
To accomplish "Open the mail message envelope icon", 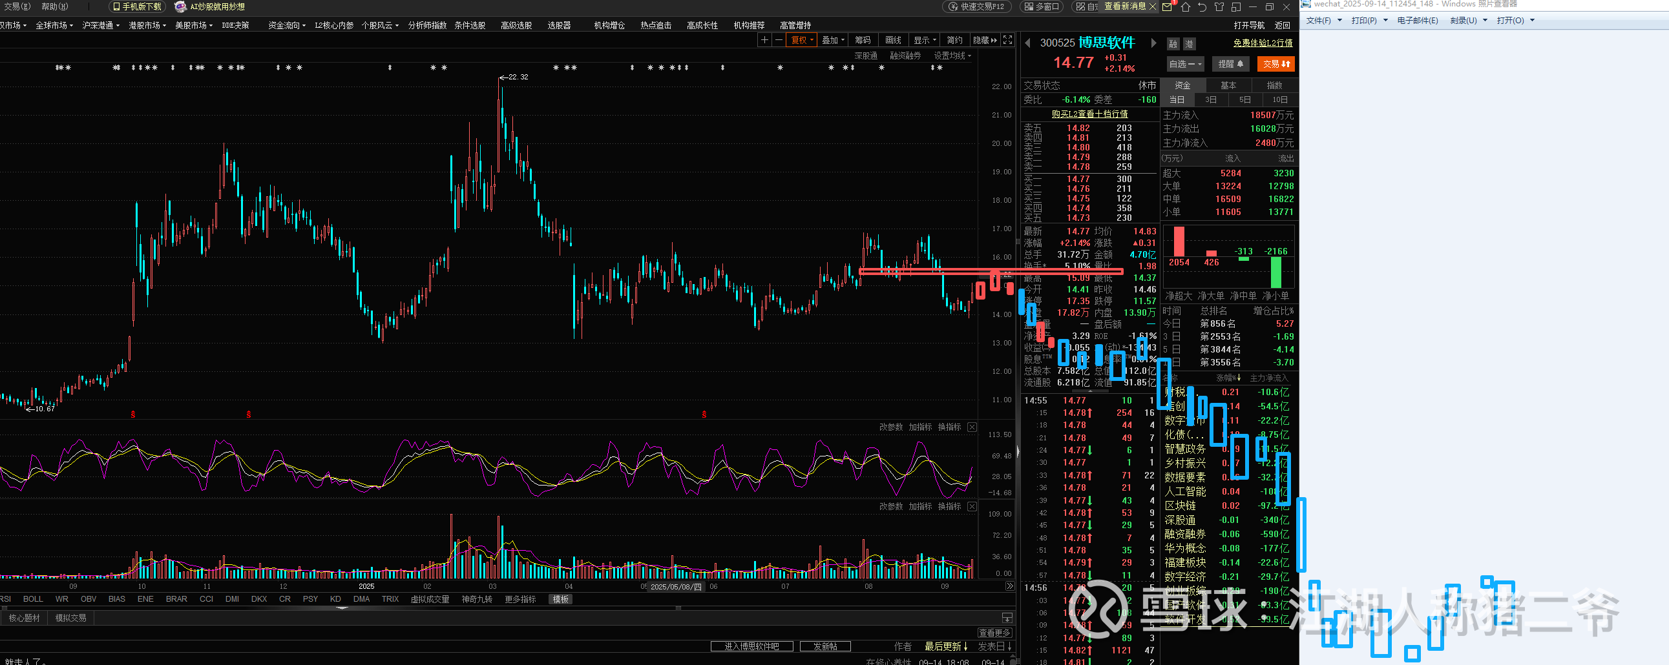I will [x=1168, y=7].
